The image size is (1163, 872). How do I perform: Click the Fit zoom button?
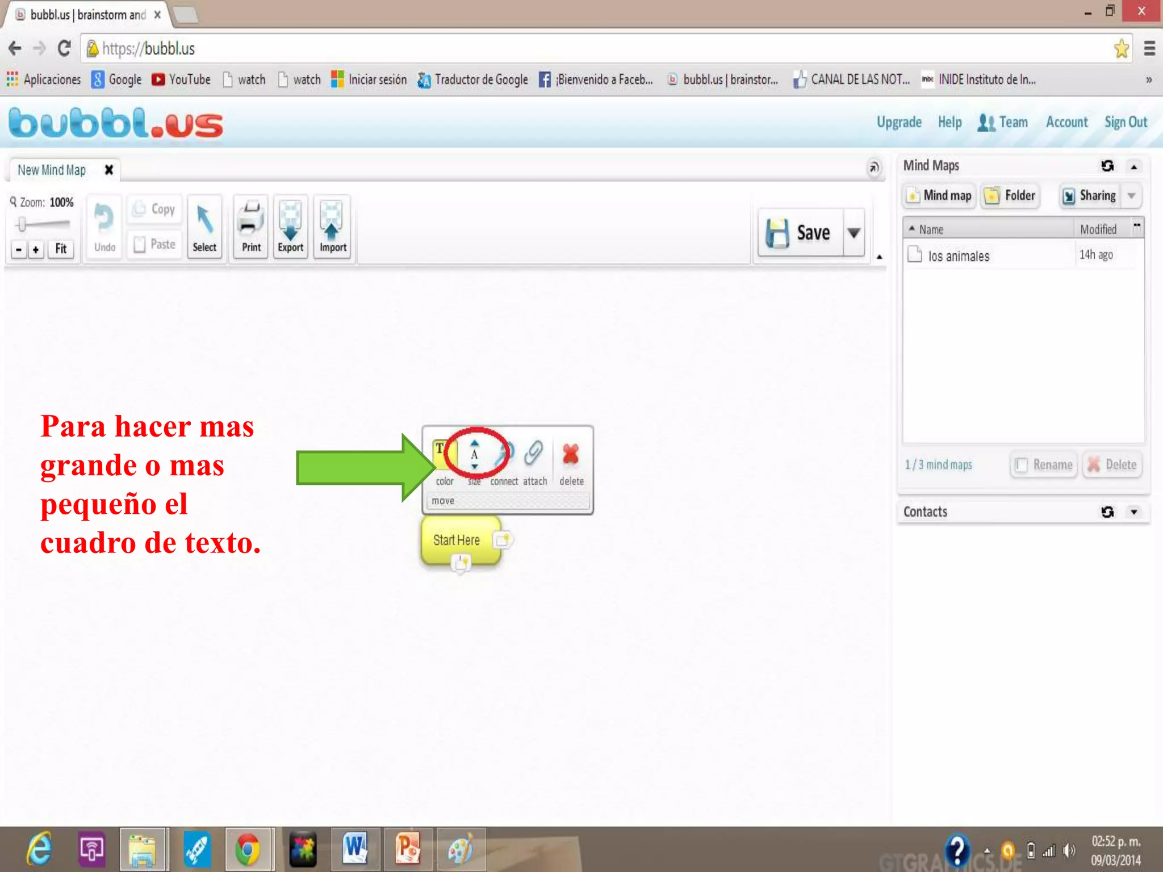click(61, 249)
